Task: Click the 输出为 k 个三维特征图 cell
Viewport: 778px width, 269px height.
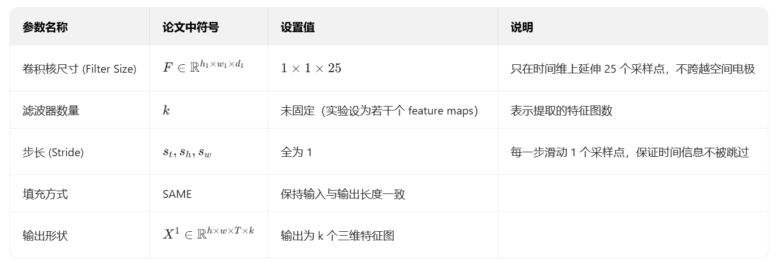Action: click(337, 236)
